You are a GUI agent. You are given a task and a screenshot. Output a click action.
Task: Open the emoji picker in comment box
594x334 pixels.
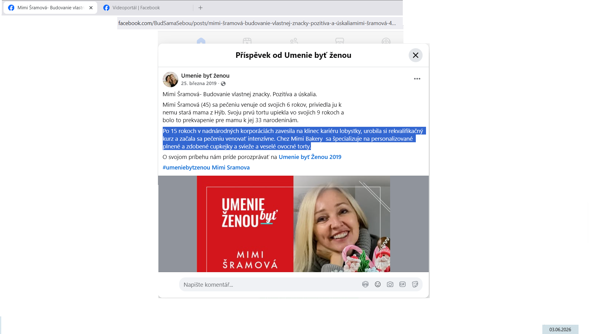pyautogui.click(x=378, y=285)
